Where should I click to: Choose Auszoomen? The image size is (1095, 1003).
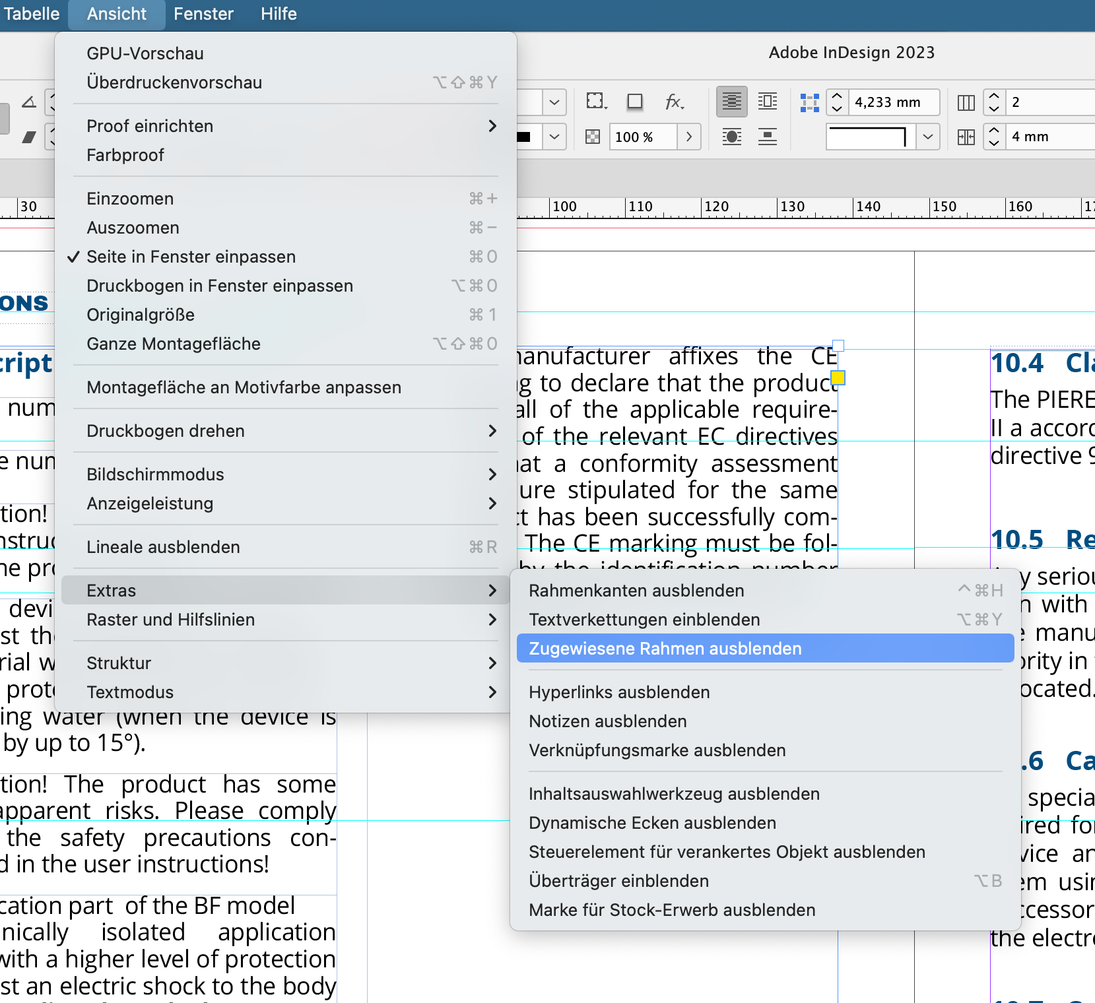(x=285, y=228)
